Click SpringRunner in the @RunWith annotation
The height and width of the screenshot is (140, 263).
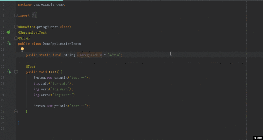(47, 27)
